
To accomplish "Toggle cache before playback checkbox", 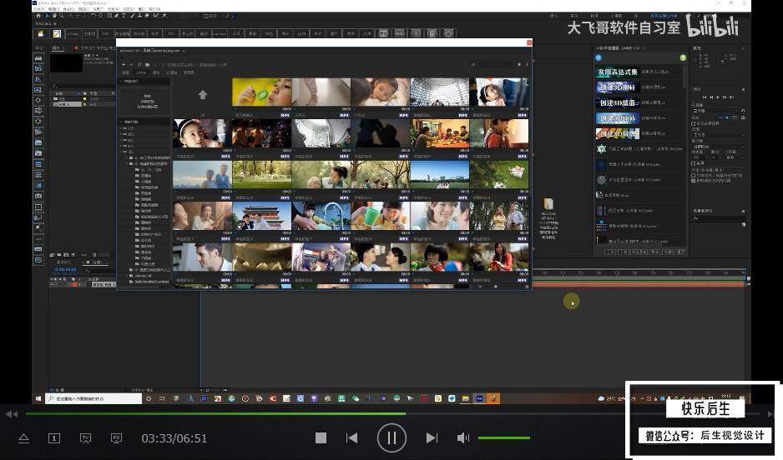I will click(693, 123).
